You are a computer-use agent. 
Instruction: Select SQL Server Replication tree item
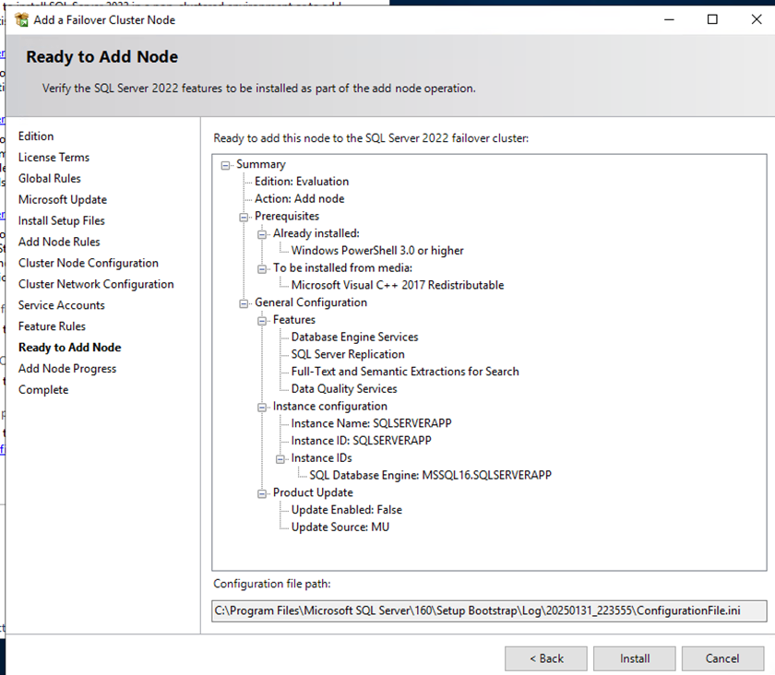pyautogui.click(x=348, y=355)
